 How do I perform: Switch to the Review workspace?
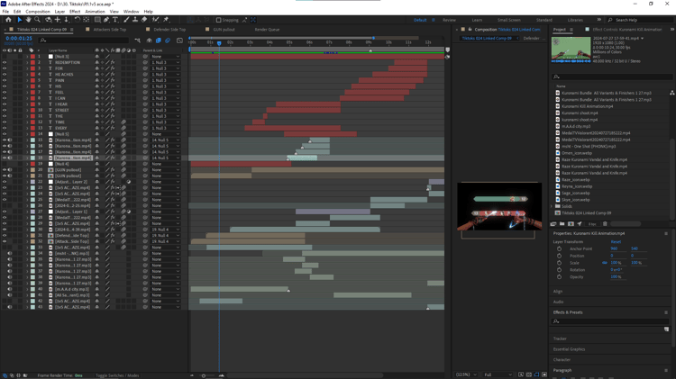click(449, 20)
